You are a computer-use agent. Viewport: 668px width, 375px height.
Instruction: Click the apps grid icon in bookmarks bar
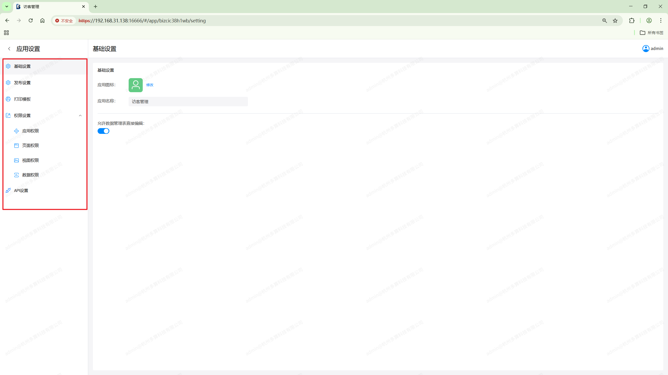[6, 33]
